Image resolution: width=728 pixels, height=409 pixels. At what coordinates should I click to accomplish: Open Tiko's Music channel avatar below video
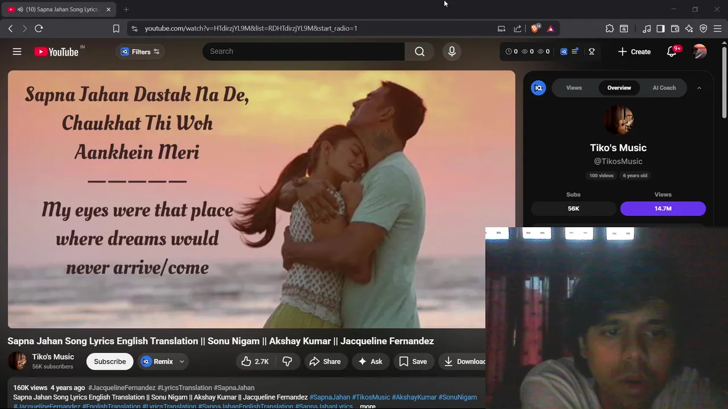pyautogui.click(x=17, y=361)
